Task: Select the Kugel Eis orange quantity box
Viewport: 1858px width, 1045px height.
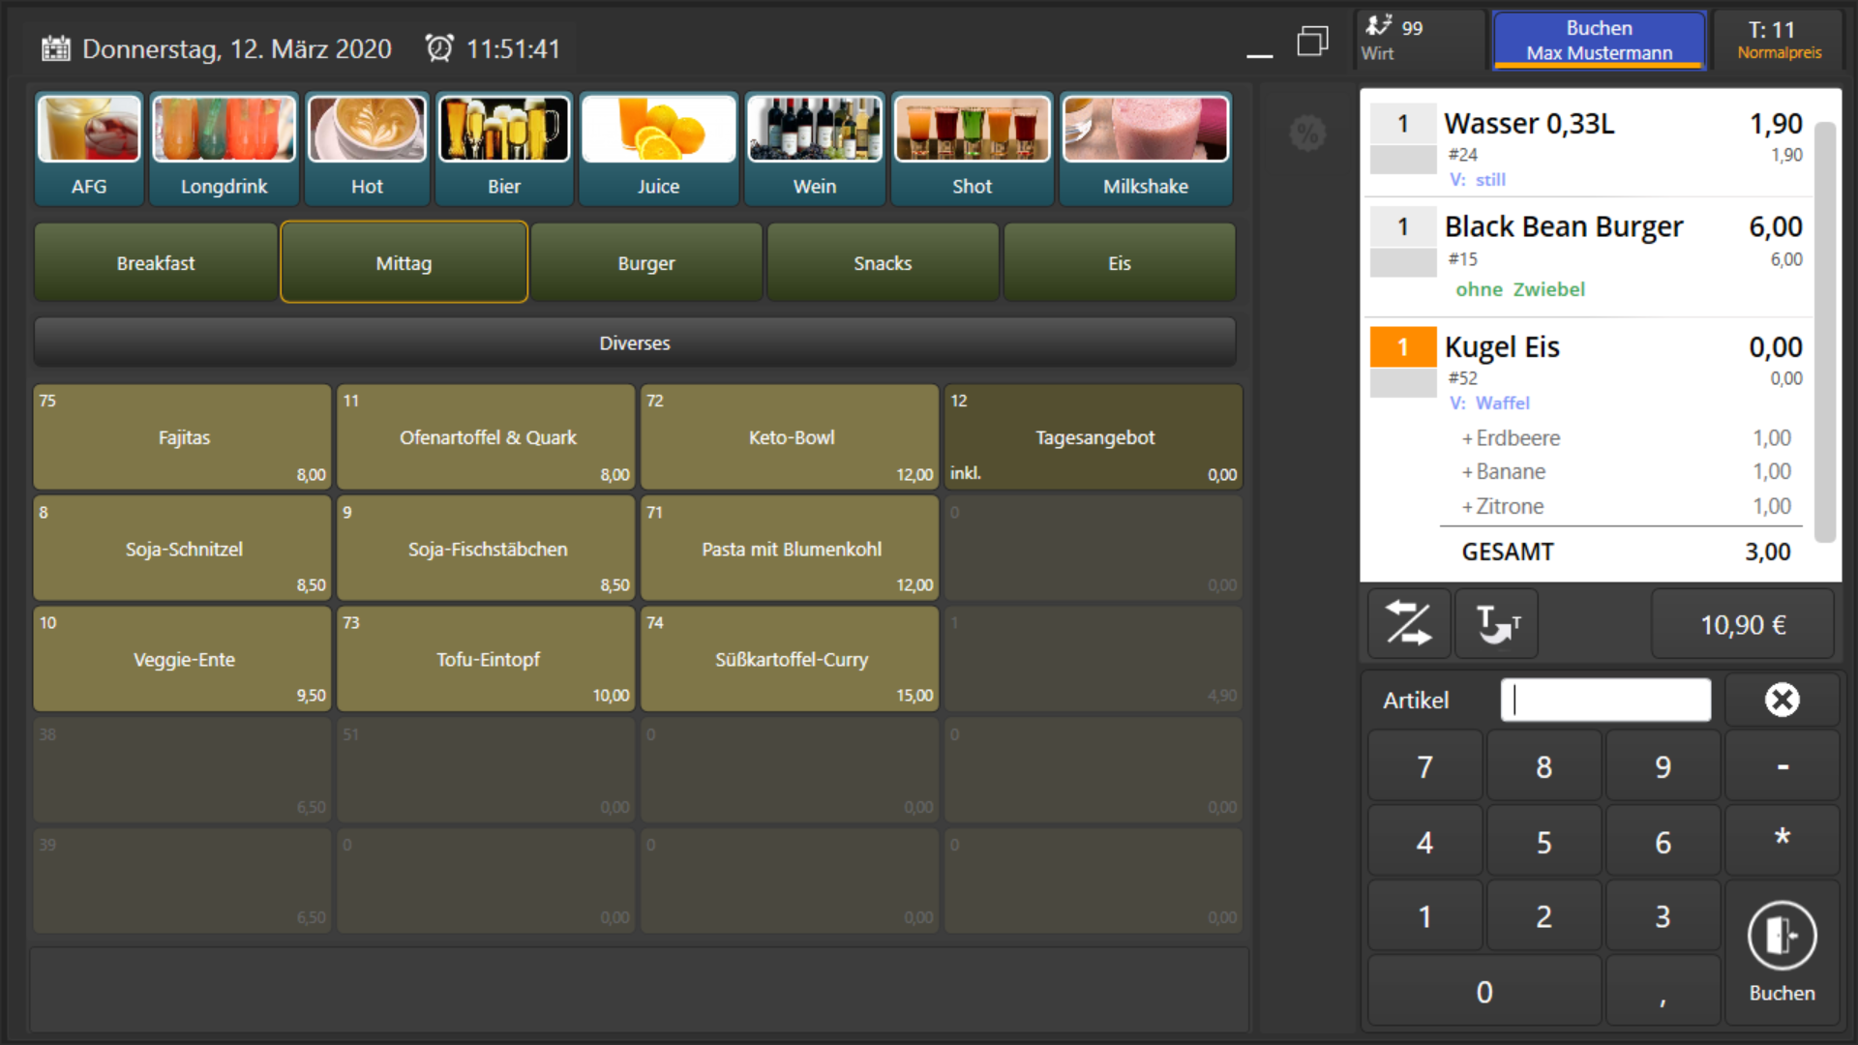Action: (1402, 347)
